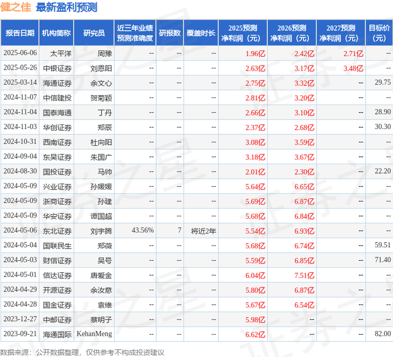Screen dimensions: 393x357
Task: Click institution 国联民生
Action: point(57,245)
